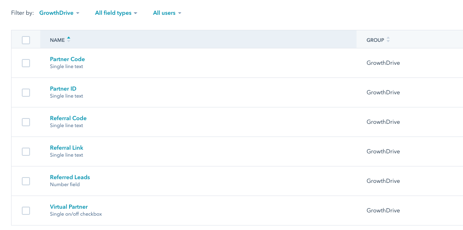Check the Referred Leads row checkbox
463x230 pixels.
click(26, 181)
